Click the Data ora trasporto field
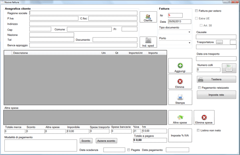 (x=216, y=59)
